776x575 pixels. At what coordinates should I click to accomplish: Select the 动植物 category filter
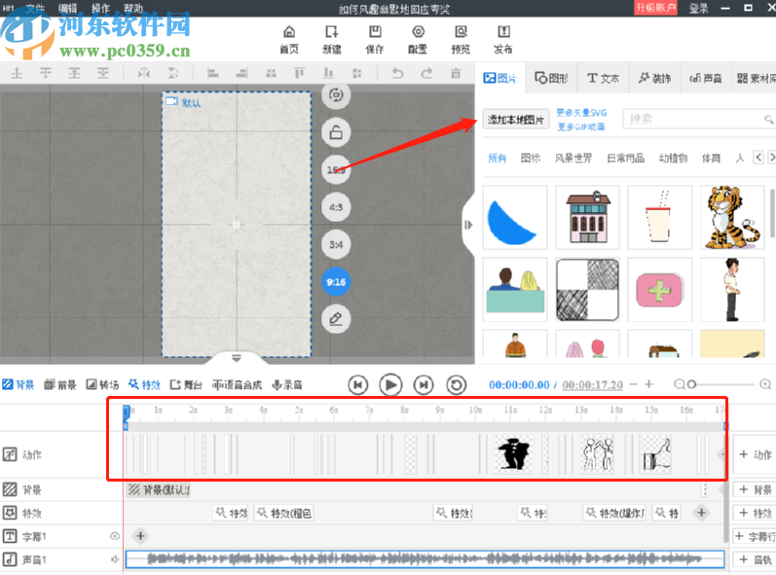(673, 159)
